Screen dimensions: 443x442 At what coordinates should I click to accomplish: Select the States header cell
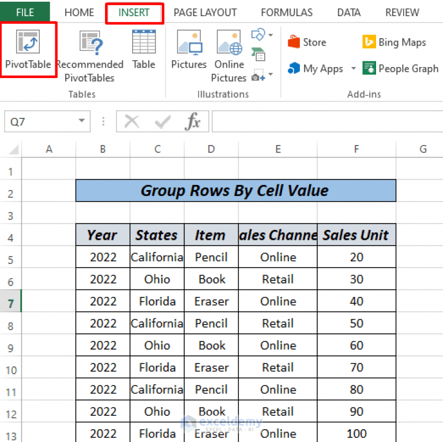(157, 235)
